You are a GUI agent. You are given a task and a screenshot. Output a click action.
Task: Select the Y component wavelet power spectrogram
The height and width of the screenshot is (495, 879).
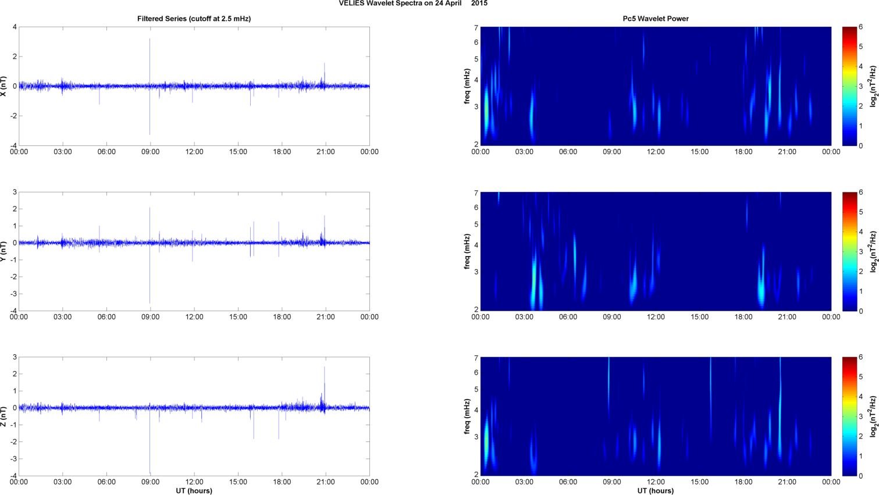656,251
